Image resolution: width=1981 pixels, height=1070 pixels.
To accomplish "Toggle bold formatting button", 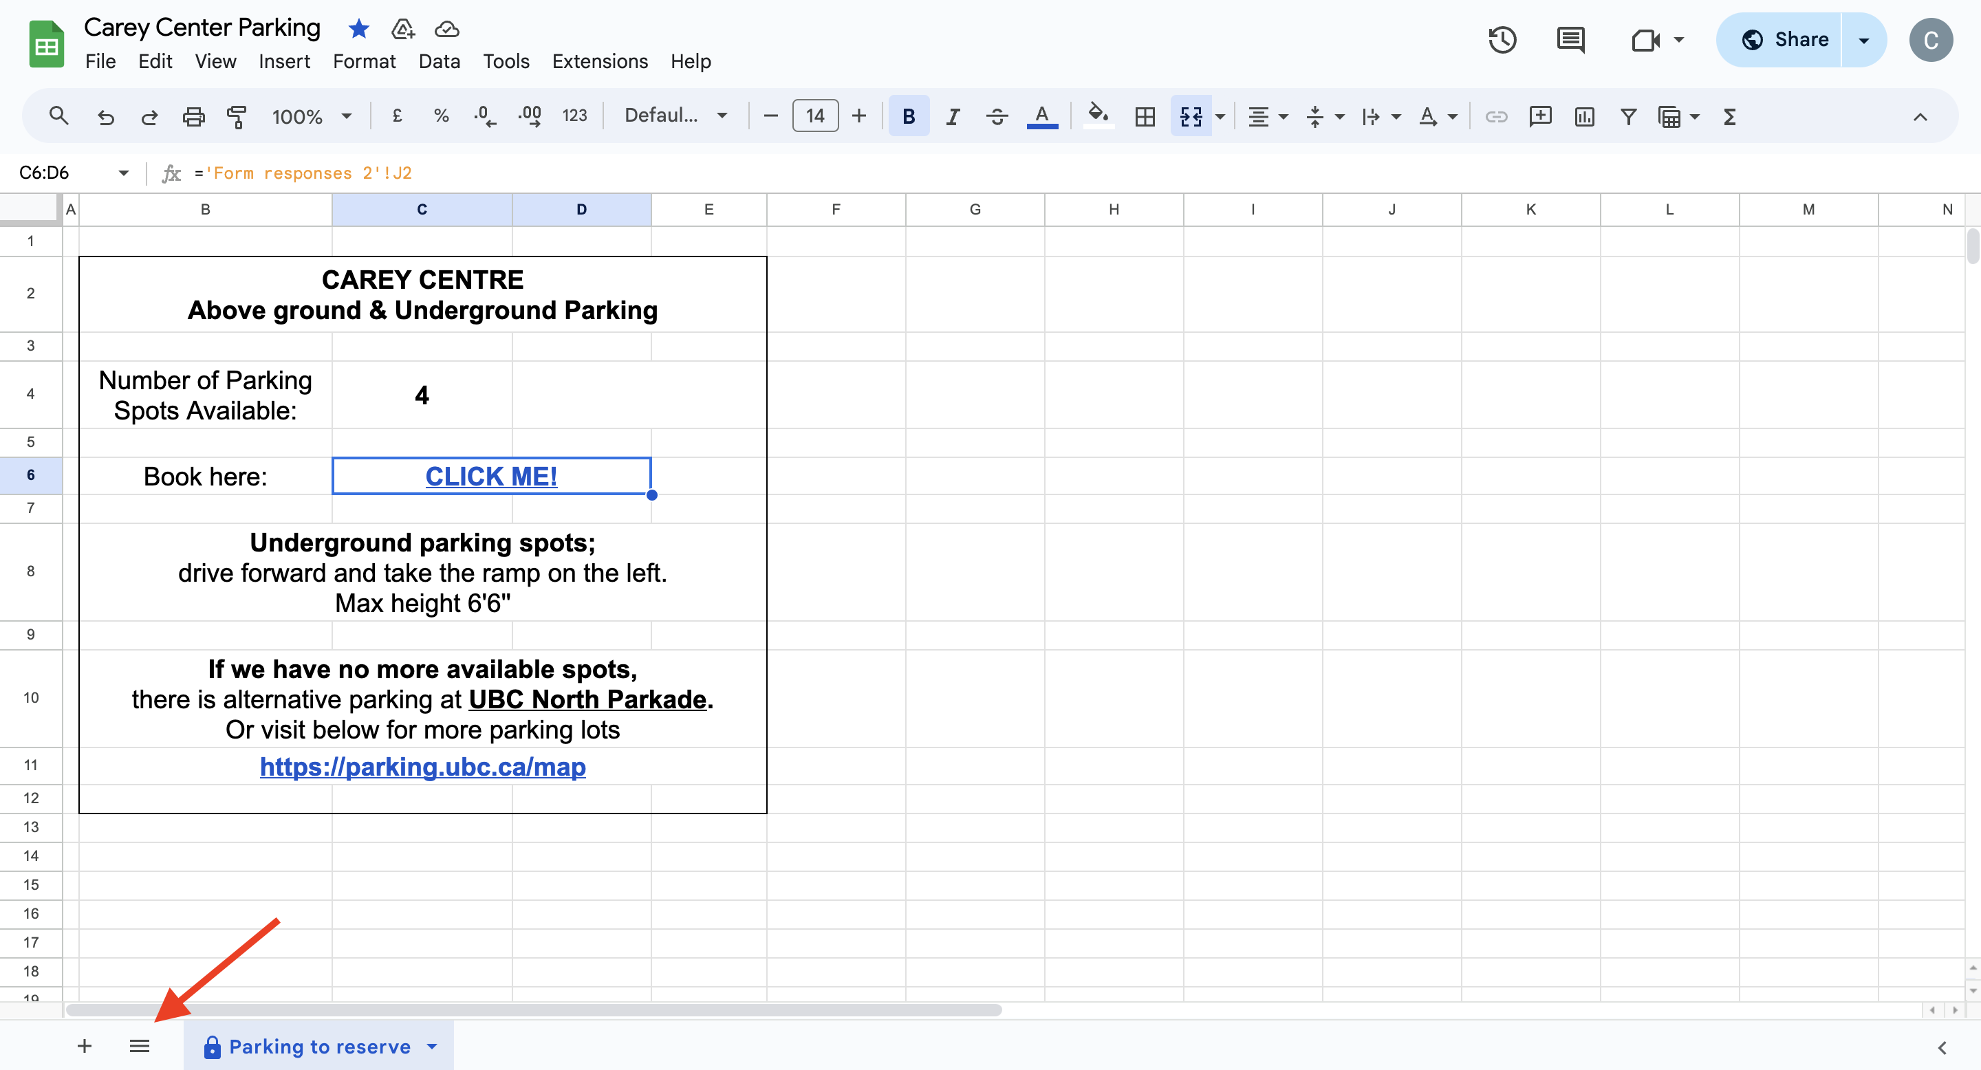I will tap(908, 116).
